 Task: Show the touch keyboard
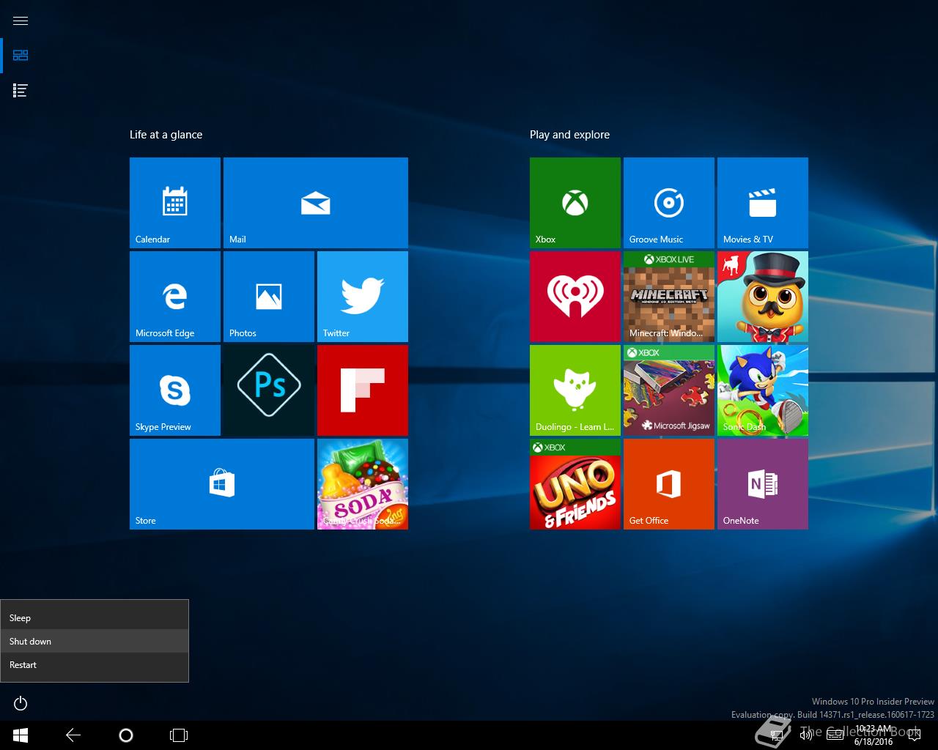click(x=835, y=735)
